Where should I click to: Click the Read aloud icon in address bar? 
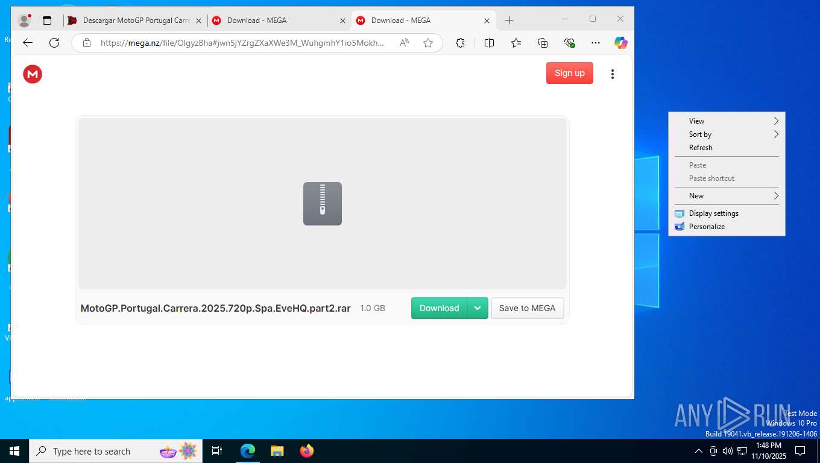[x=404, y=43]
